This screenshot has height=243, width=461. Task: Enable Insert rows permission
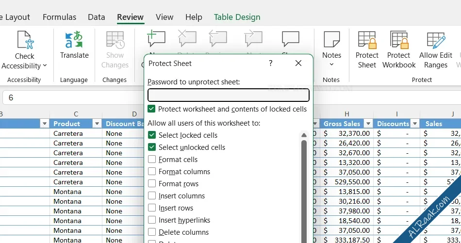point(152,208)
